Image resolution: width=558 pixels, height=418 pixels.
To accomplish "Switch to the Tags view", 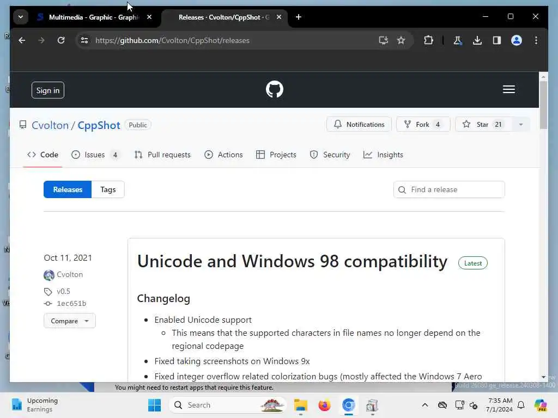I will click(x=108, y=189).
